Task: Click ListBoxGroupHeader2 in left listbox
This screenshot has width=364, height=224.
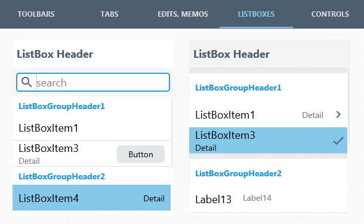Action: coord(61,176)
